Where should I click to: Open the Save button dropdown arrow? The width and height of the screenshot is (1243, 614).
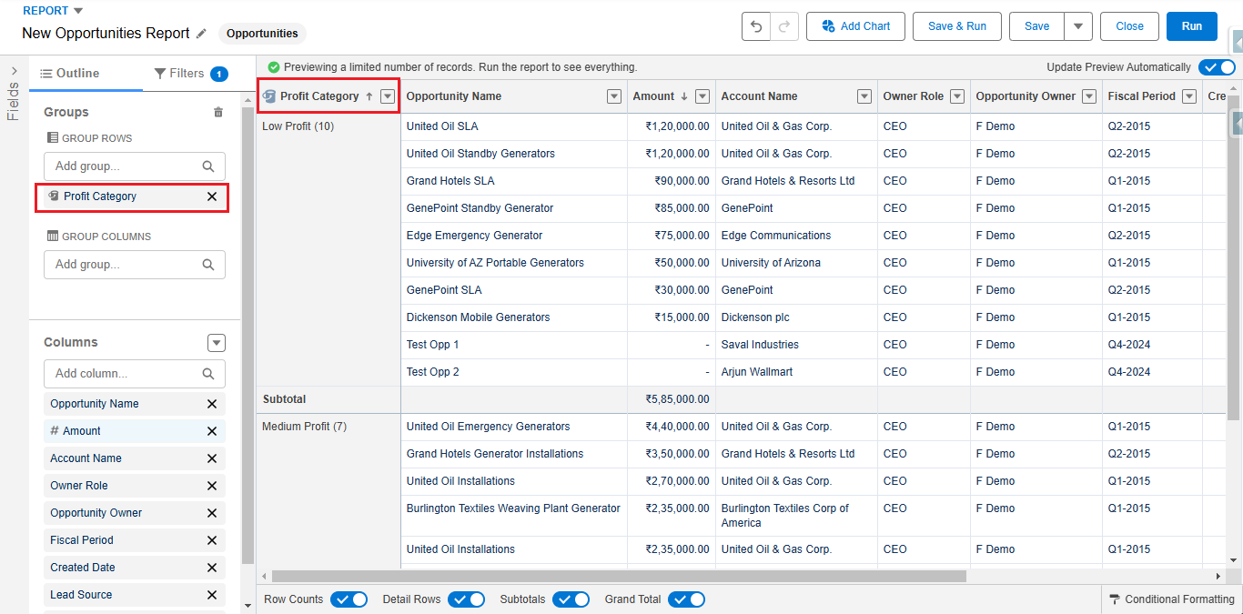coord(1078,26)
